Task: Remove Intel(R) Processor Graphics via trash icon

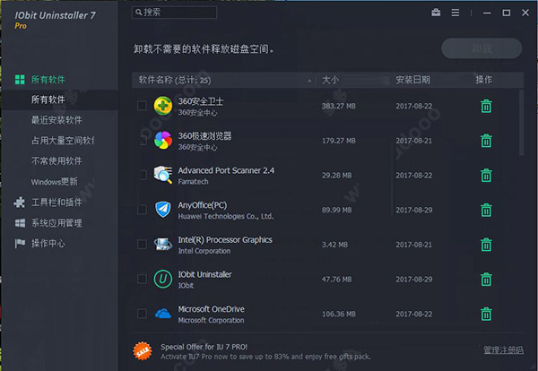Action: (486, 245)
